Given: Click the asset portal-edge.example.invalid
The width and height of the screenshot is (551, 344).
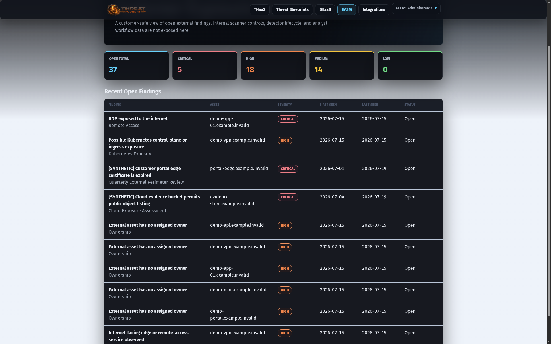Looking at the screenshot, I should click(x=239, y=169).
